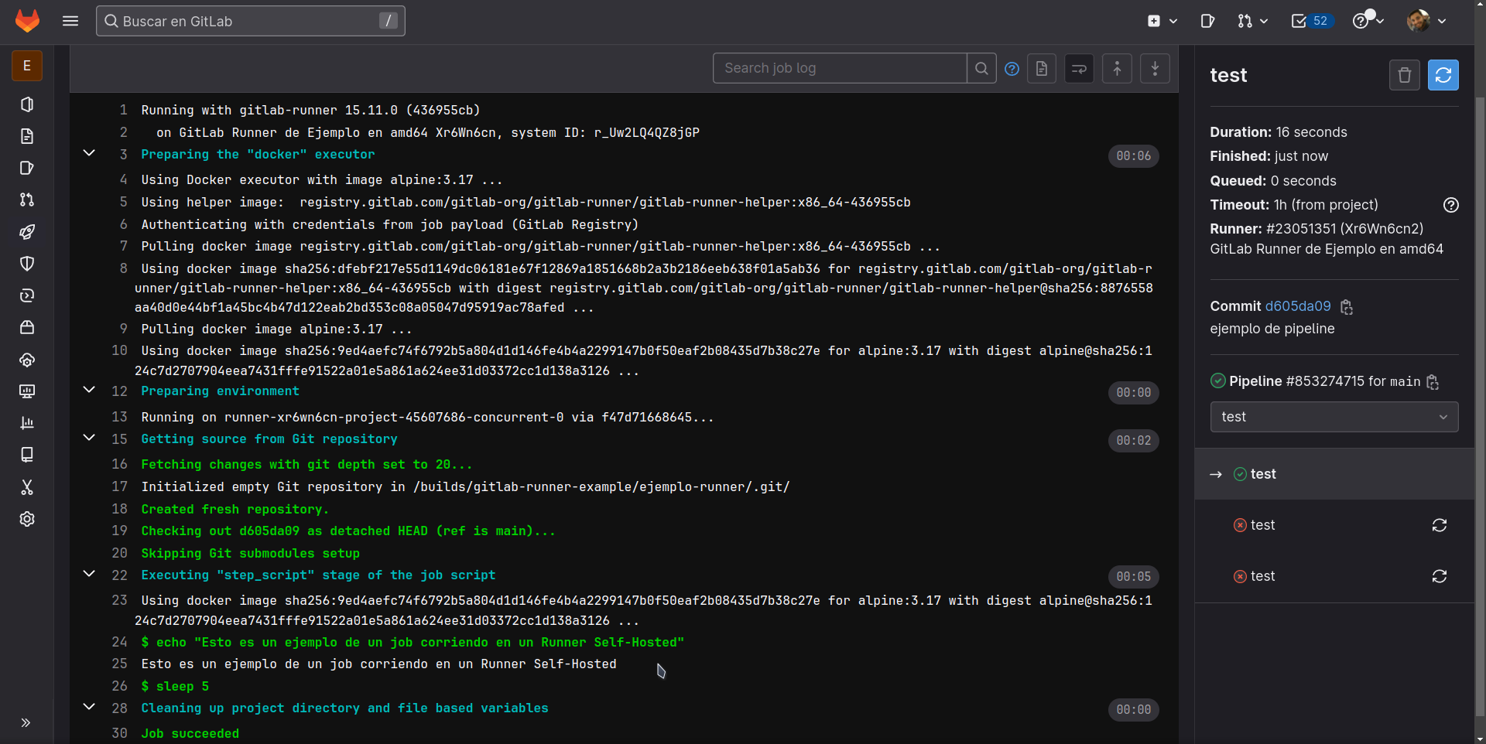Open Monitor icon in sidebar
Viewport: 1486px width, 744px height.
(27, 391)
